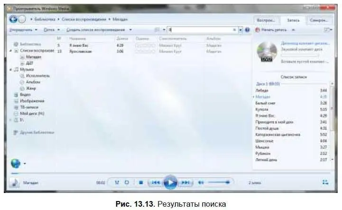
Task: Sort by the Альбом column header
Action: point(213,39)
